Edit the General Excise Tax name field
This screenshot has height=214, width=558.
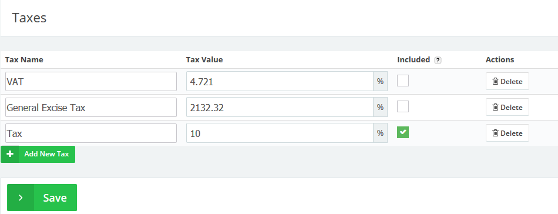91,107
